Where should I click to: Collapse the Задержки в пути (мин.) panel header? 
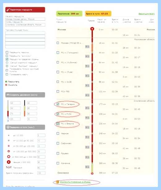pyautogui.click(x=25, y=127)
